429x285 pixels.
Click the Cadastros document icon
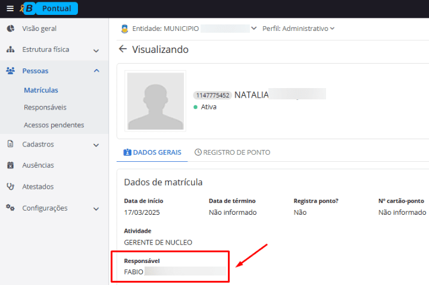[x=10, y=144]
